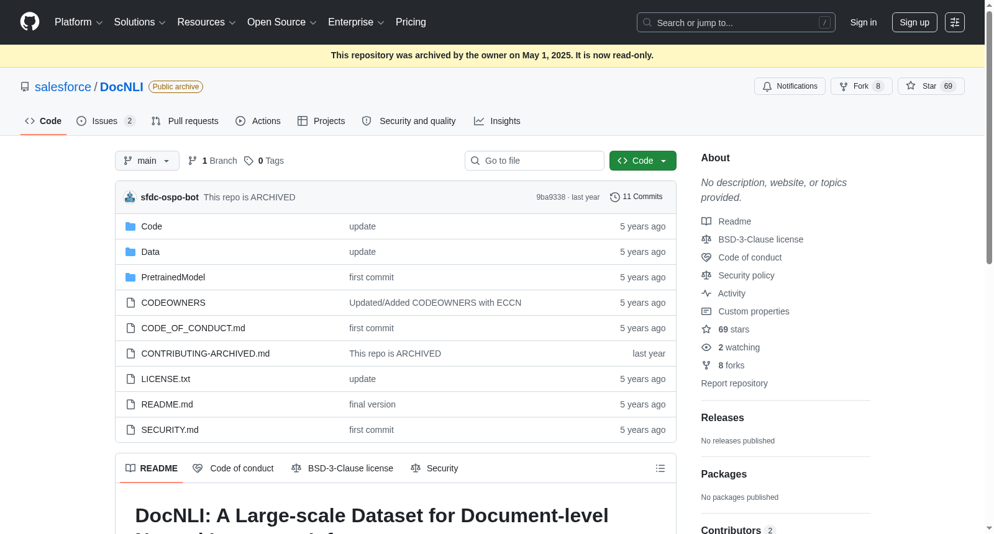Click the Notifications button

pos(790,86)
